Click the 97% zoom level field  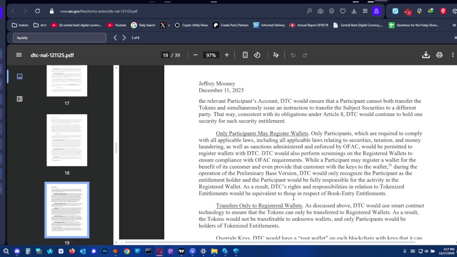(211, 55)
